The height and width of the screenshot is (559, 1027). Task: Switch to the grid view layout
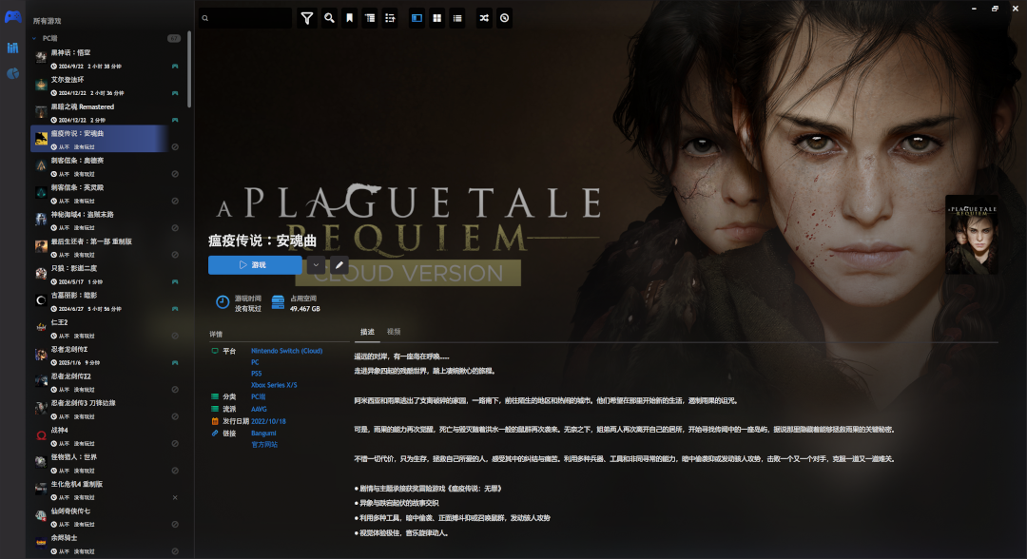coord(436,18)
